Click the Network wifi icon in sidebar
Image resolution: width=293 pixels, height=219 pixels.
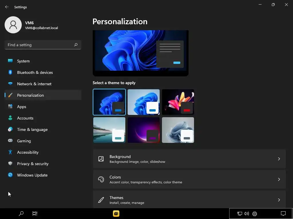click(x=10, y=84)
